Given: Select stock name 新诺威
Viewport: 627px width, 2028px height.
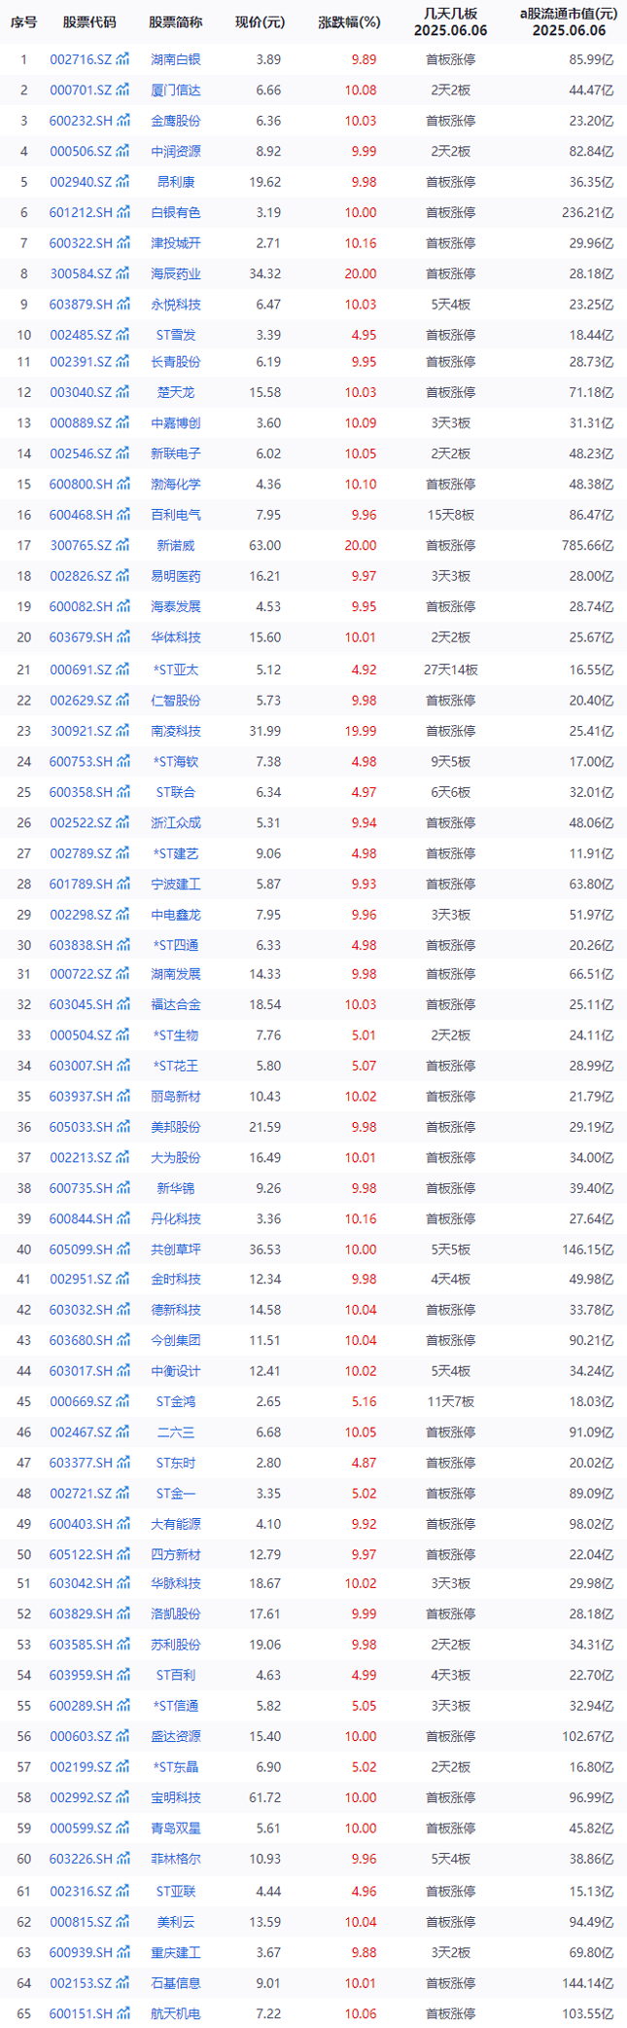Looking at the screenshot, I should coord(176,545).
